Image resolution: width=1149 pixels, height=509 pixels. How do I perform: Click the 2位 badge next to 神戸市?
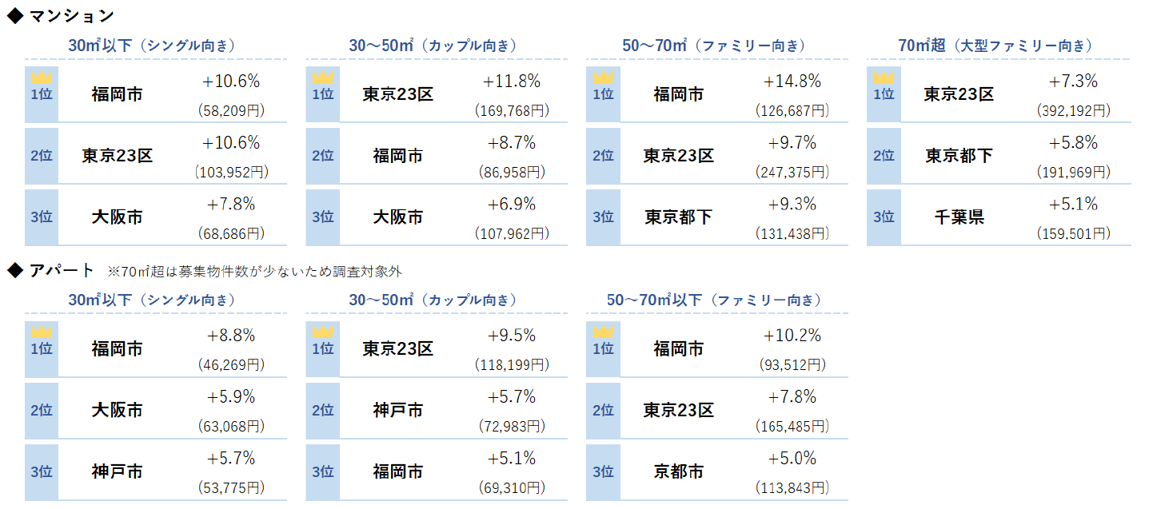click(322, 411)
